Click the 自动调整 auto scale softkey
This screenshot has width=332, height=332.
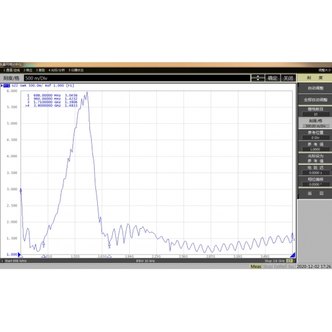coord(315,88)
